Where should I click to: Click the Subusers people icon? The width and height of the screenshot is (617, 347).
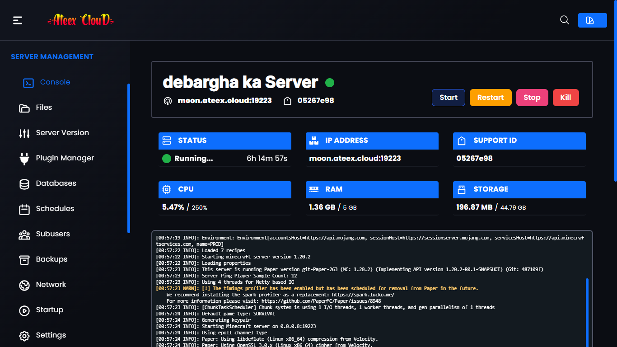pos(24,234)
